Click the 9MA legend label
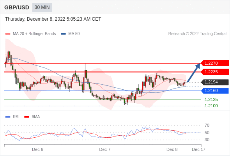230x156 pixels. coord(36,117)
